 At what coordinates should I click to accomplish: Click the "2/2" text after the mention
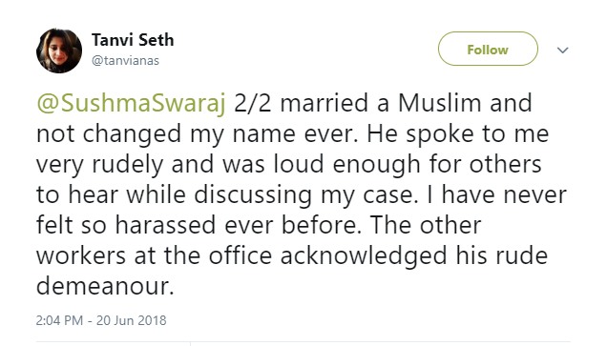pyautogui.click(x=252, y=103)
